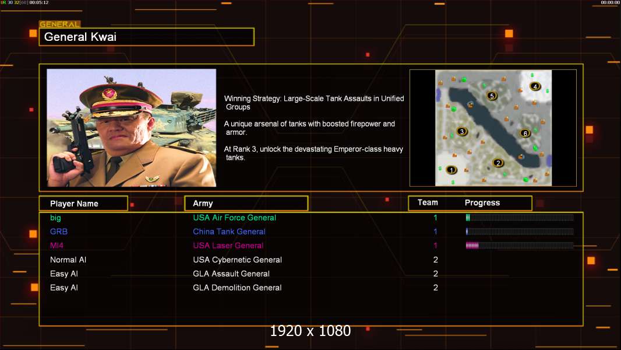621x350 pixels.
Task: Click Winning Strategy description text
Action: coord(314,103)
